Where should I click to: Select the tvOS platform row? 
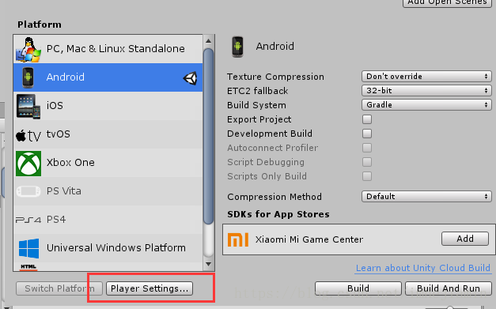point(108,134)
